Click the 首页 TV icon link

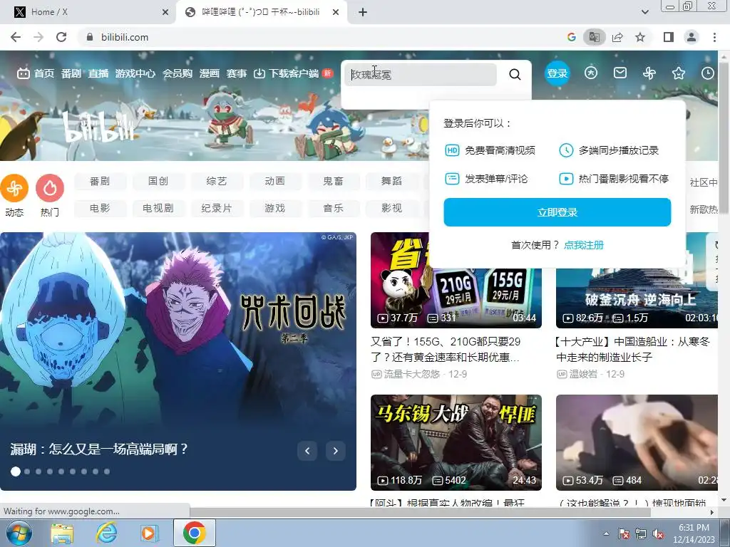tap(36, 73)
